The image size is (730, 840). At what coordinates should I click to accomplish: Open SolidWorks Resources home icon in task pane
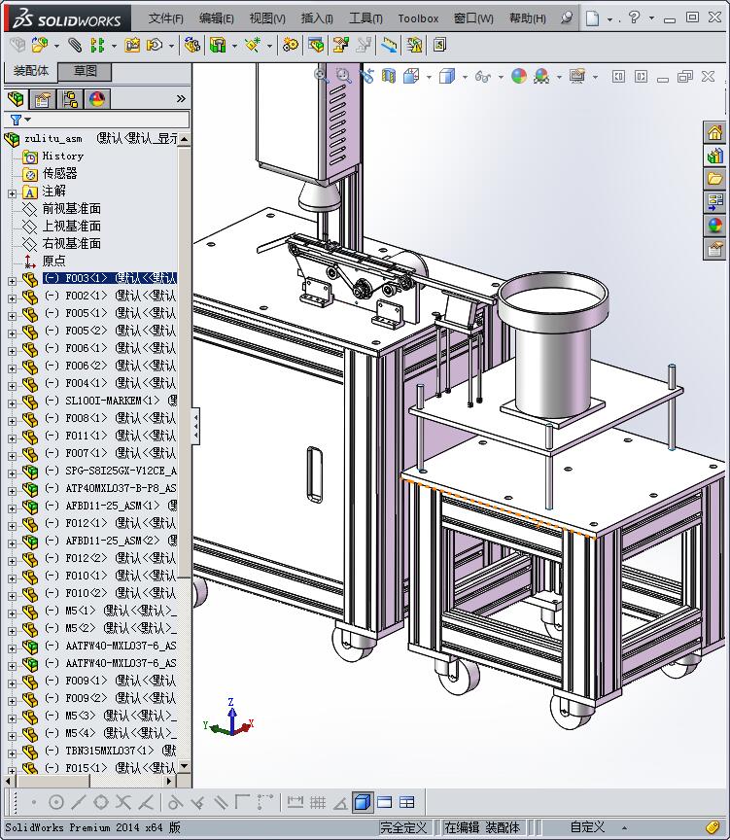point(715,132)
